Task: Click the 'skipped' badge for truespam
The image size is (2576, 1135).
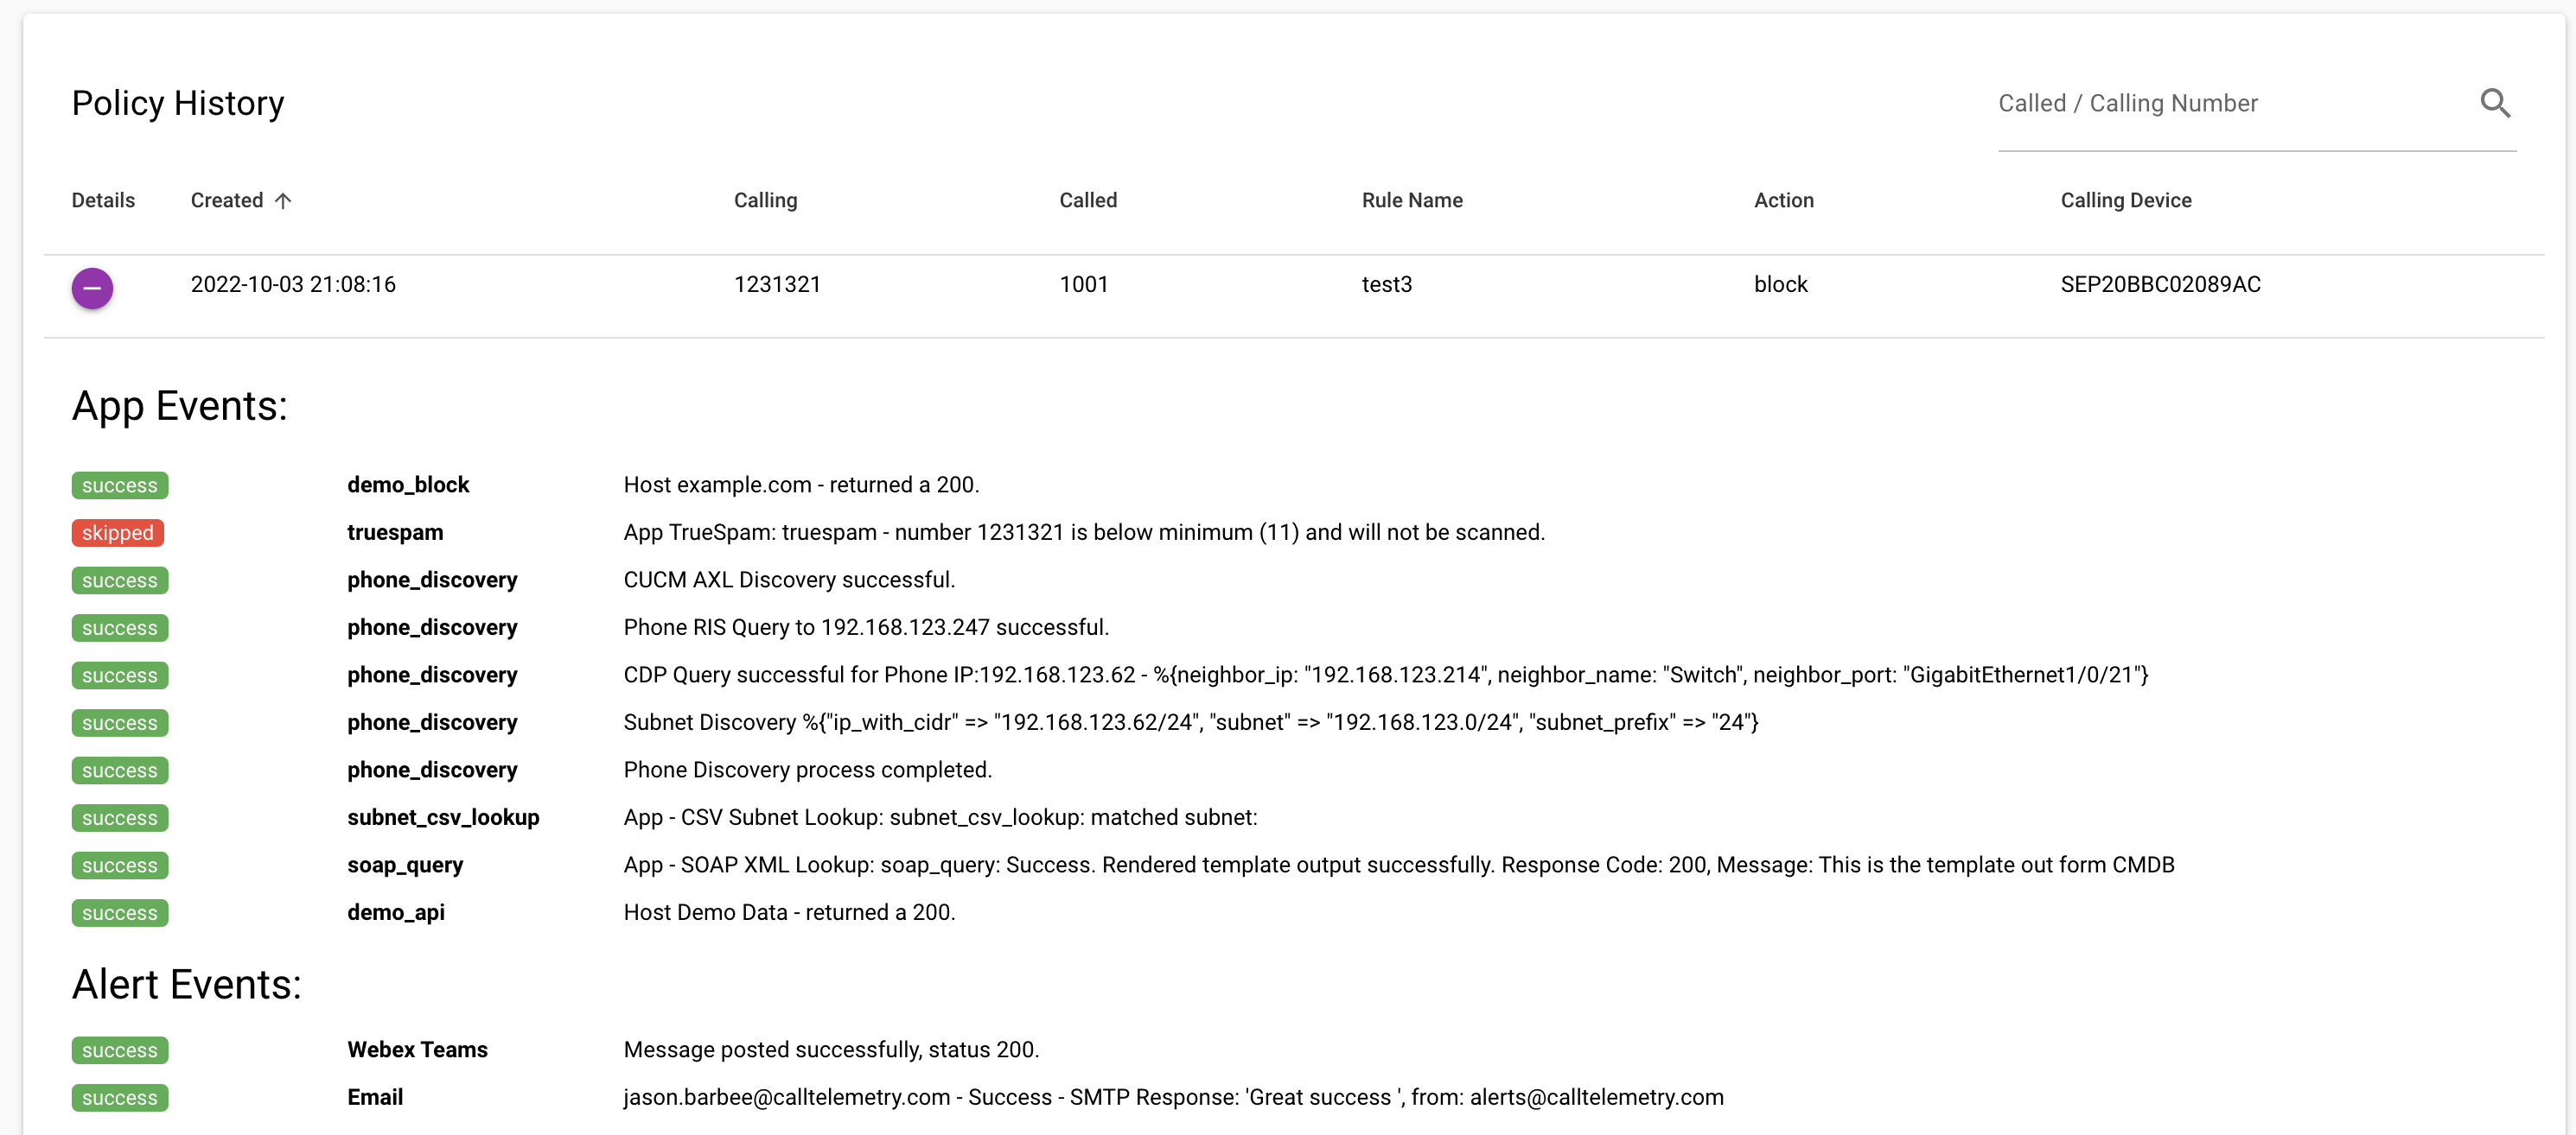Action: coord(118,533)
